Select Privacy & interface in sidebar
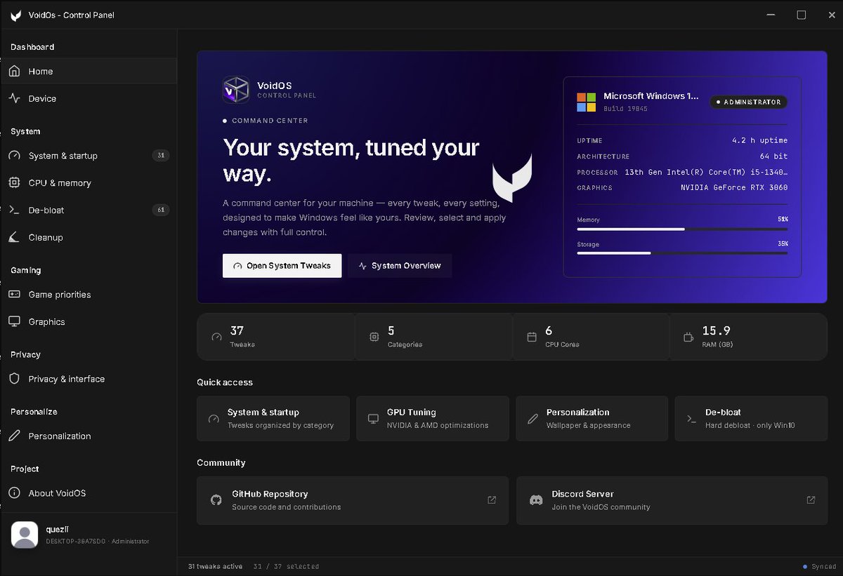Viewport: 843px width, 576px height. [x=89, y=379]
